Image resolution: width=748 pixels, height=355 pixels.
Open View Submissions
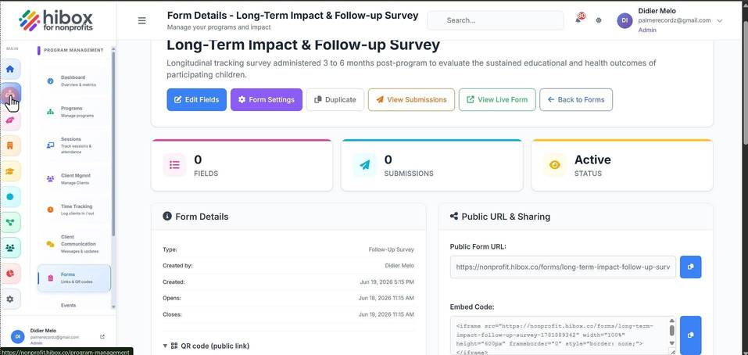point(411,100)
